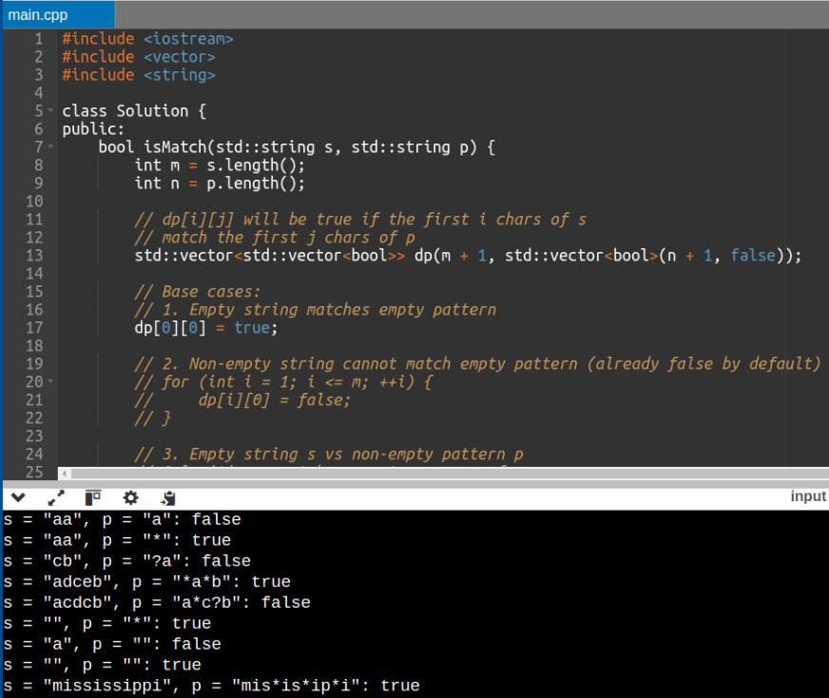Image resolution: width=829 pixels, height=698 pixels.
Task: Click line number 1 in the gutter
Action: tap(39, 39)
